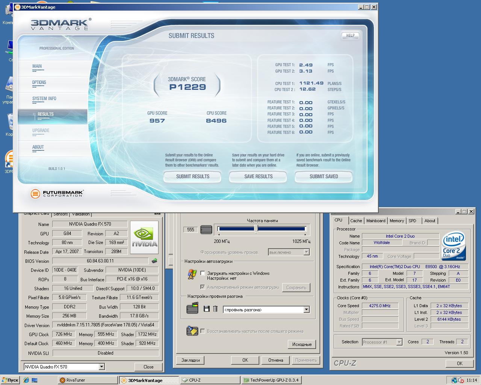The width and height of the screenshot is (481, 385).
Task: Click the restore clocks broom icon
Action: click(192, 331)
